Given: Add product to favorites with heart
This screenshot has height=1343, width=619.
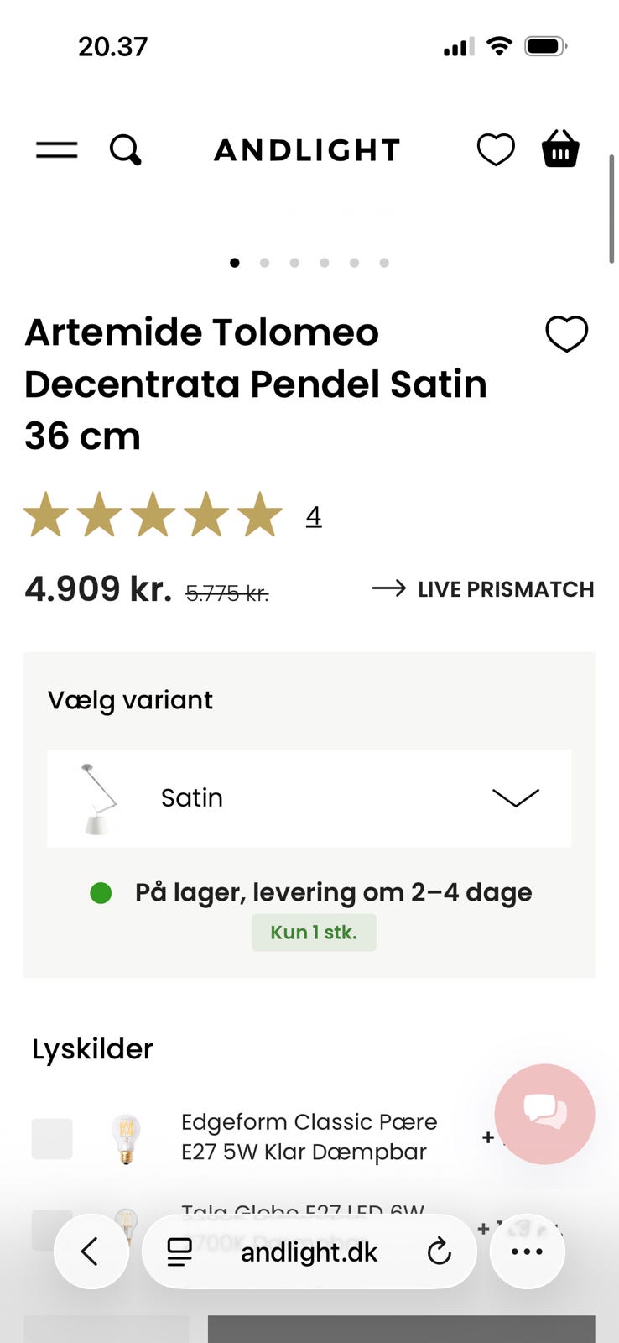Looking at the screenshot, I should click(x=567, y=334).
